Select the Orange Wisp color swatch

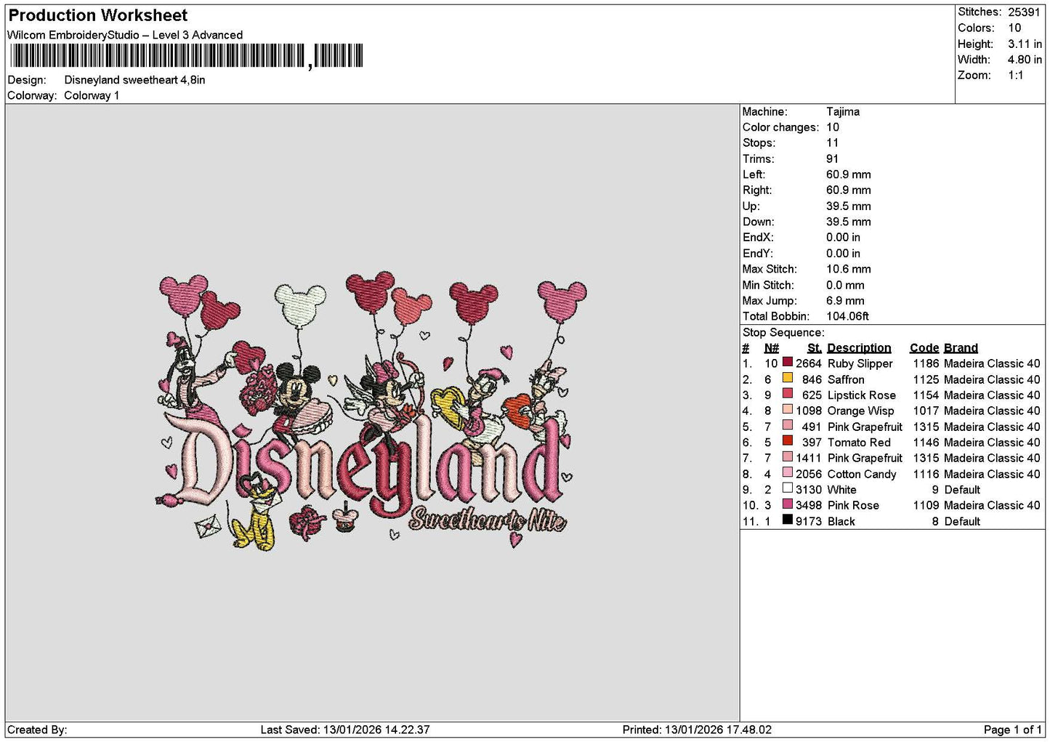click(x=787, y=410)
